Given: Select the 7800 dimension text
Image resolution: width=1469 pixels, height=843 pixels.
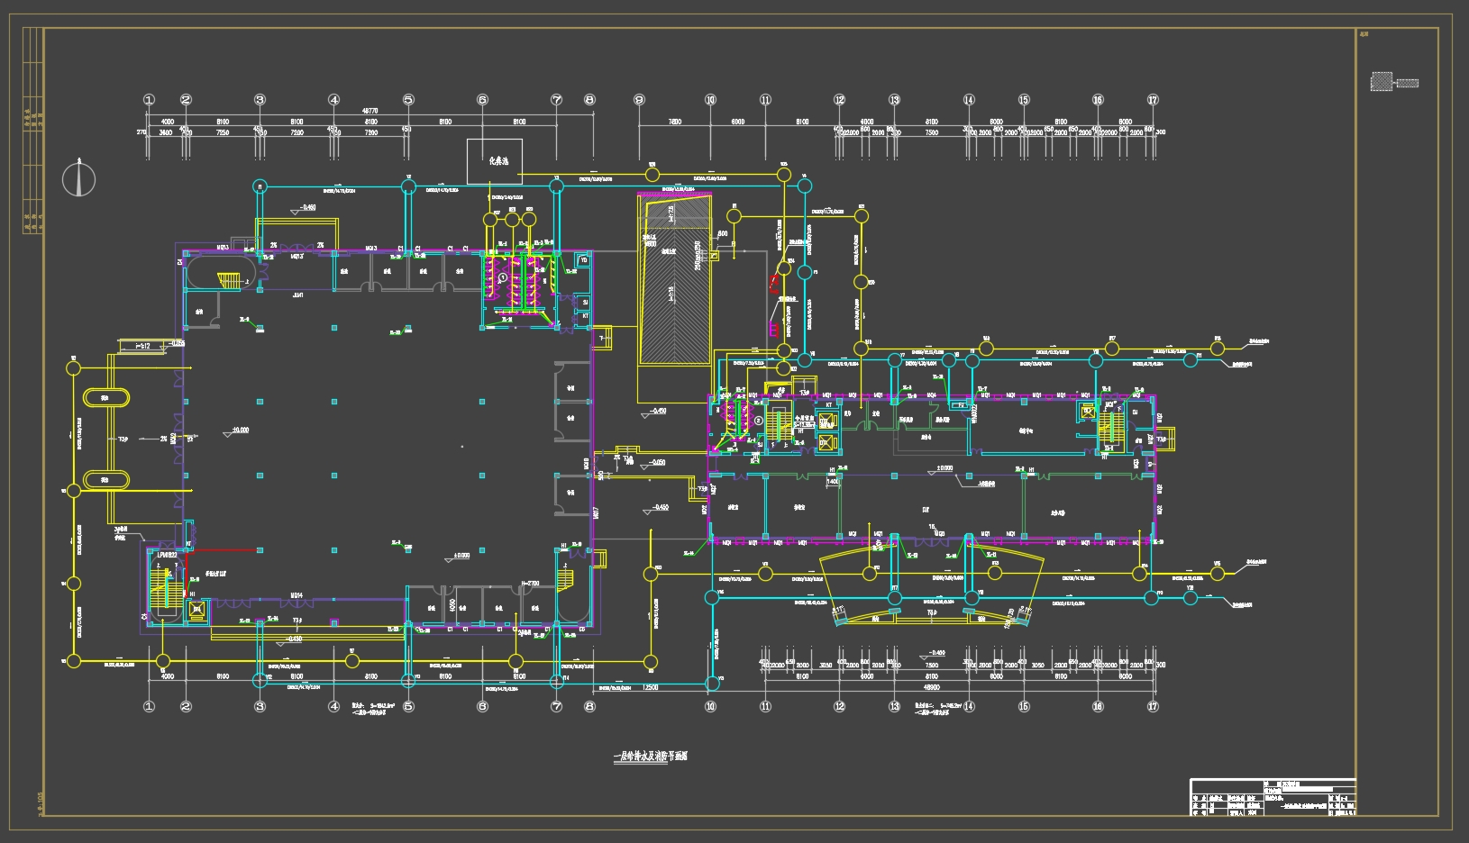Looking at the screenshot, I should point(674,122).
